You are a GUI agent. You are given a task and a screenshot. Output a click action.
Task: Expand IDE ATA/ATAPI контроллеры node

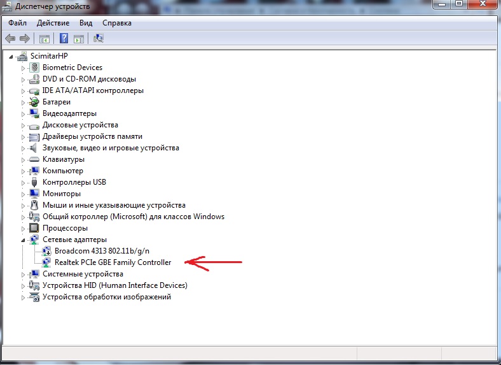[23, 91]
